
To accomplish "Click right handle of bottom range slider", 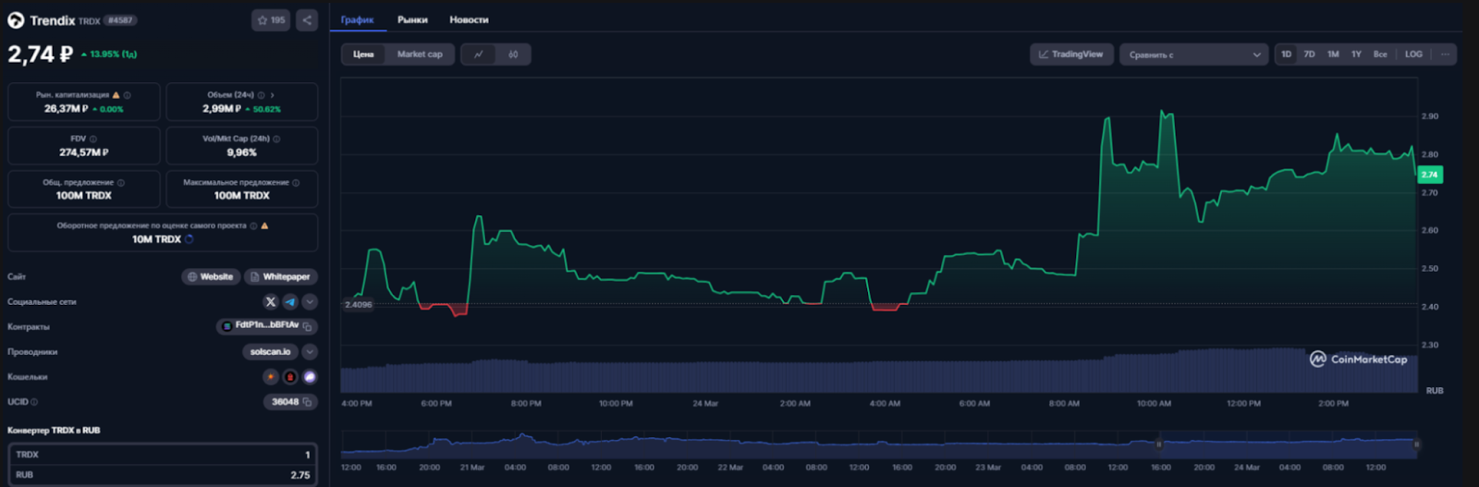I will (1415, 444).
